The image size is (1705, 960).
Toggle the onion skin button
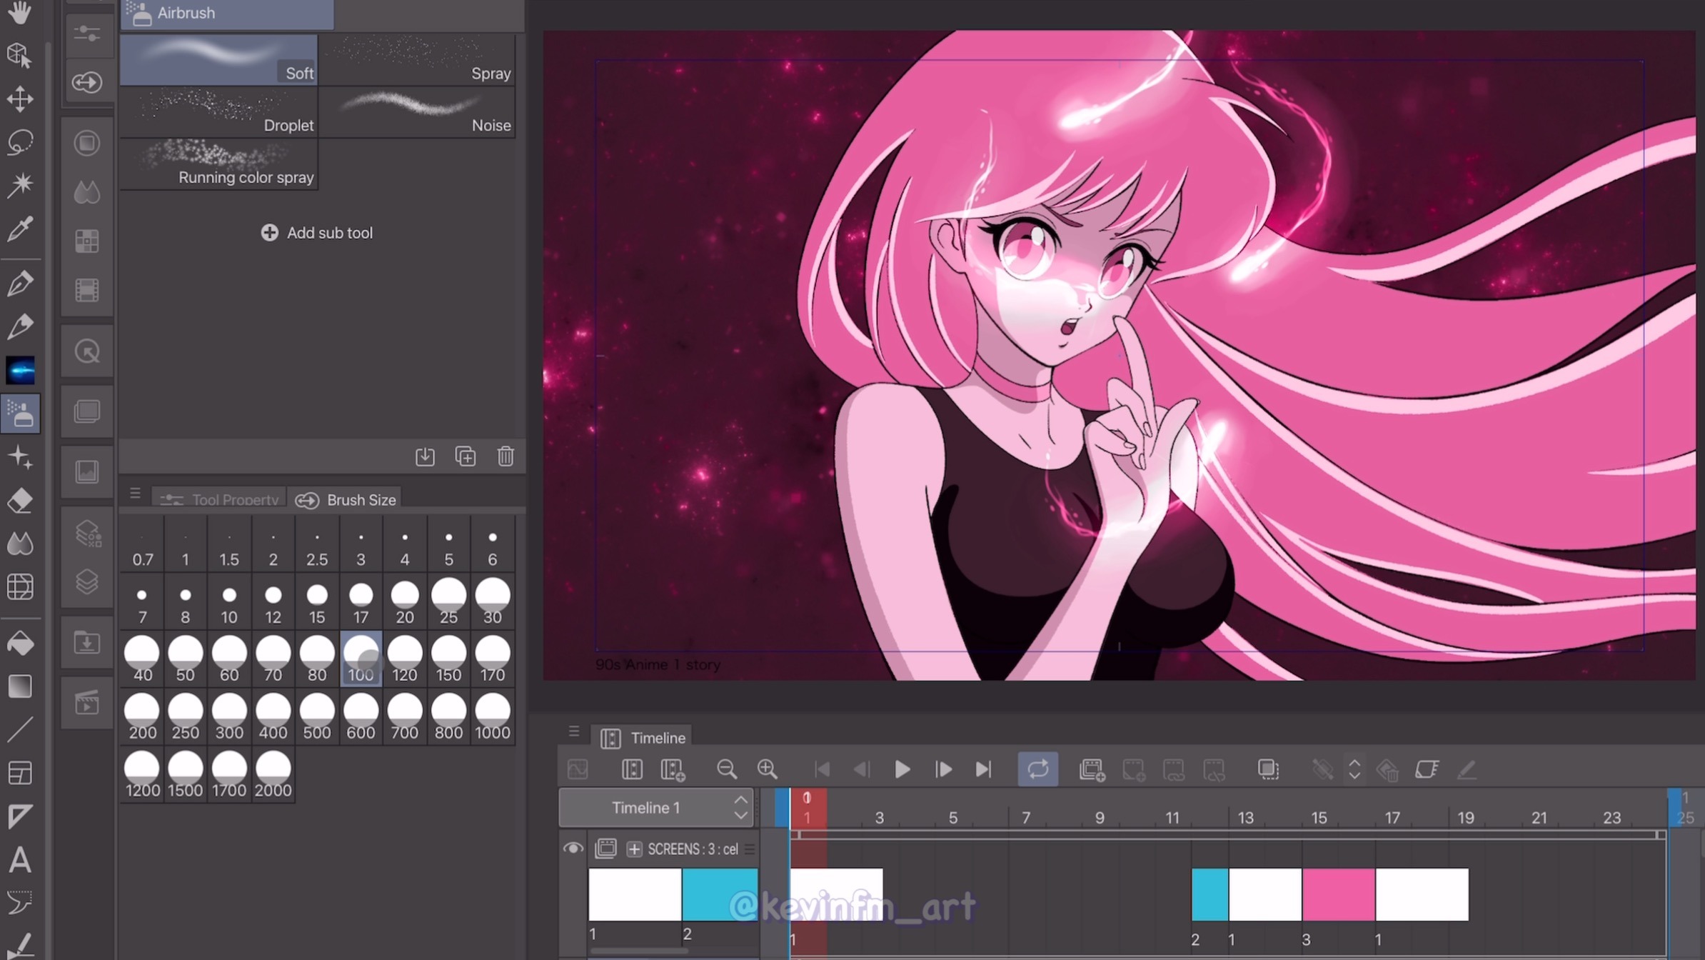coord(1268,769)
